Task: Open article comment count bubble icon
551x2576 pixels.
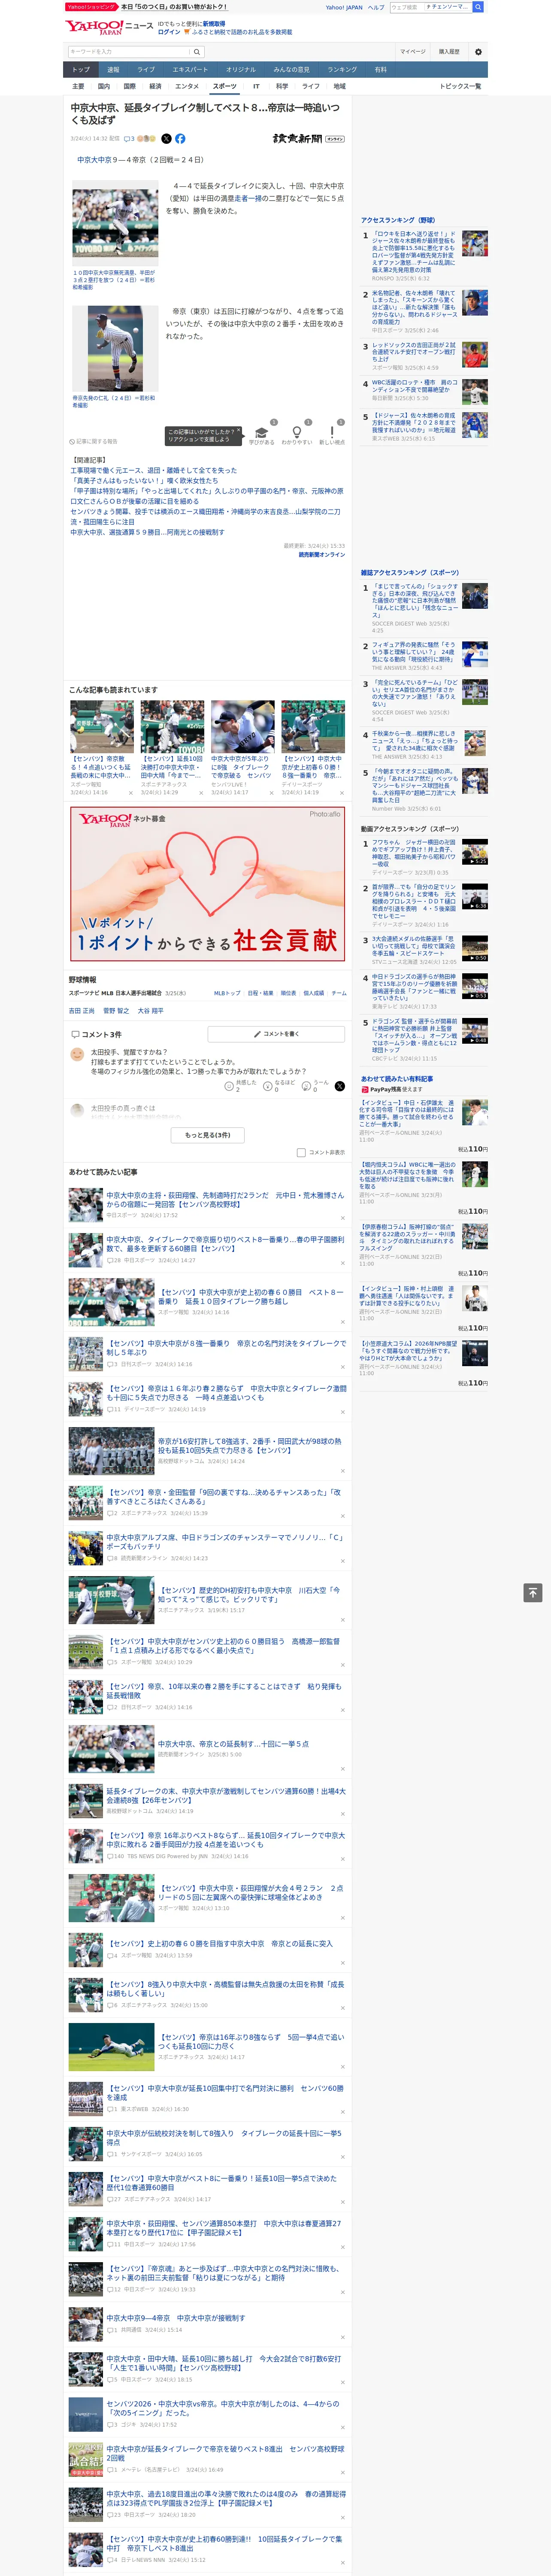Action: click(129, 139)
